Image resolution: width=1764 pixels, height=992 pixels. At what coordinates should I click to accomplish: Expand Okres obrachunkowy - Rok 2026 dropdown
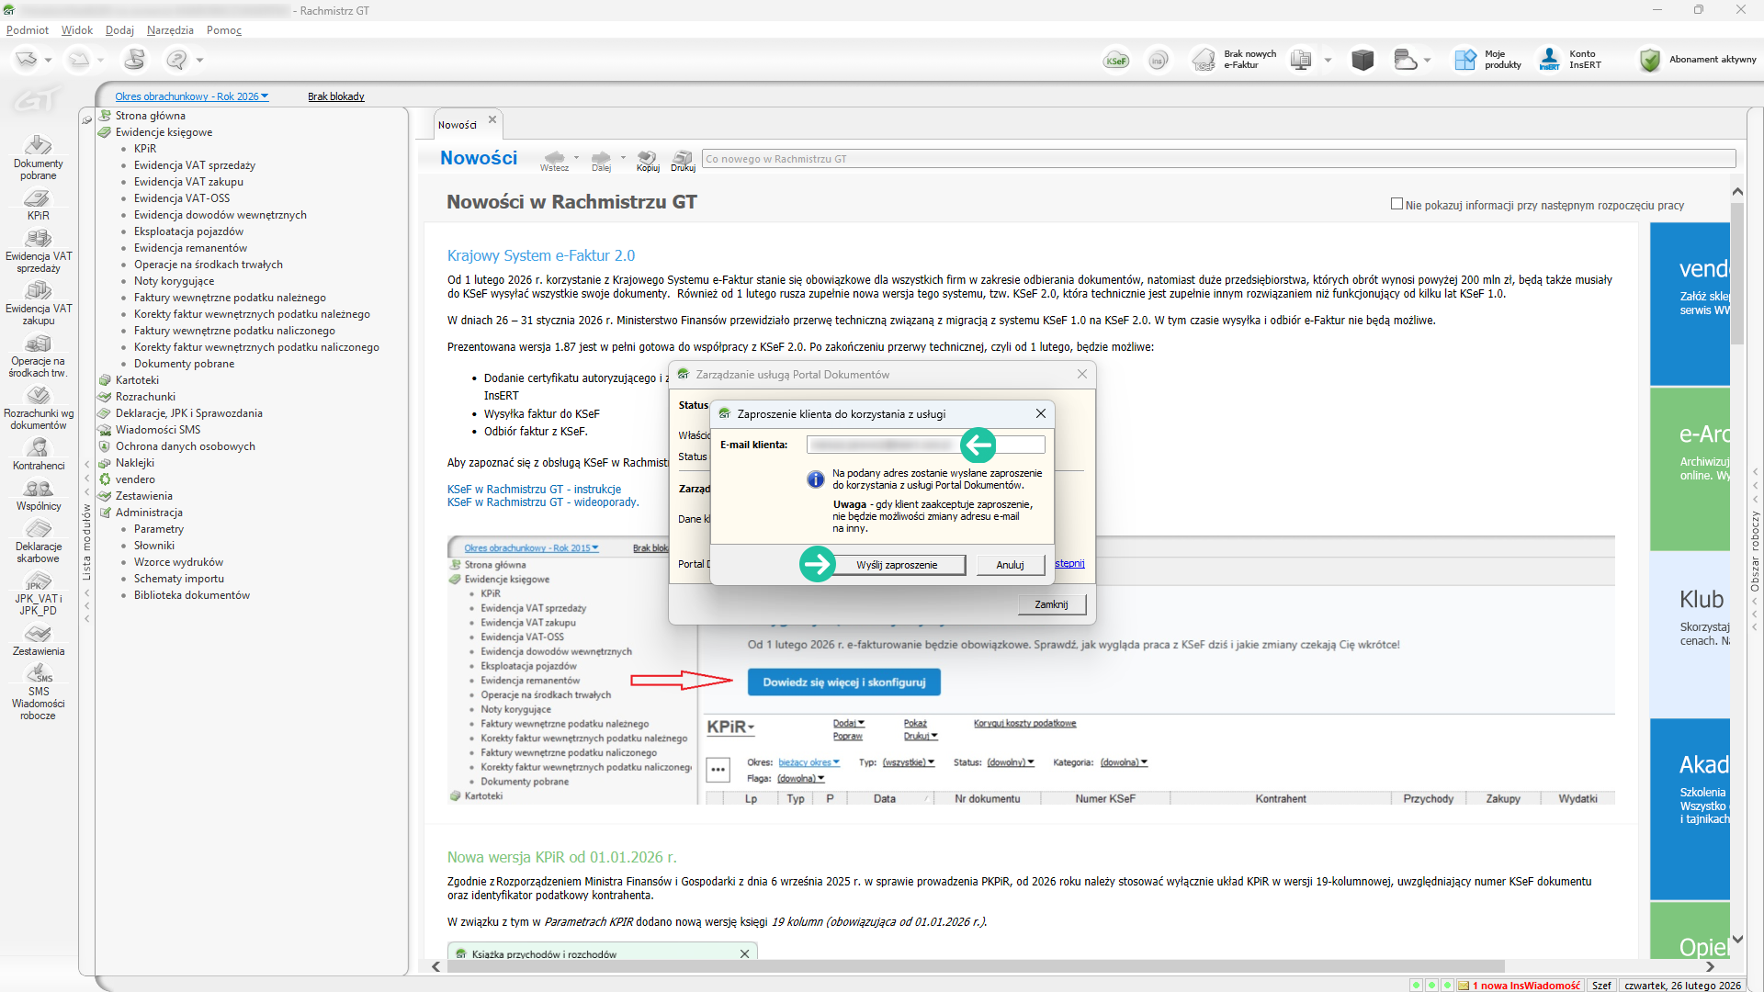(x=192, y=96)
